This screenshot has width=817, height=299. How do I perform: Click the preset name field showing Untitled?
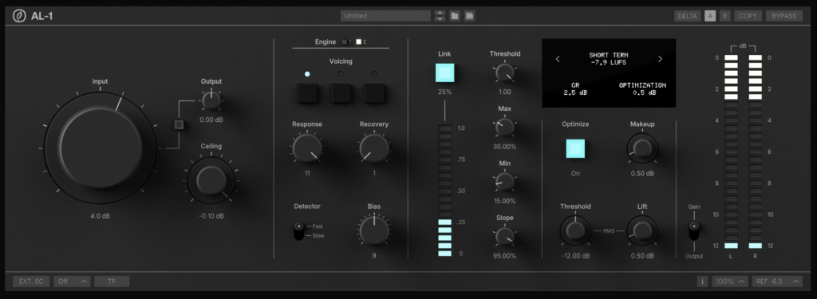click(x=385, y=16)
